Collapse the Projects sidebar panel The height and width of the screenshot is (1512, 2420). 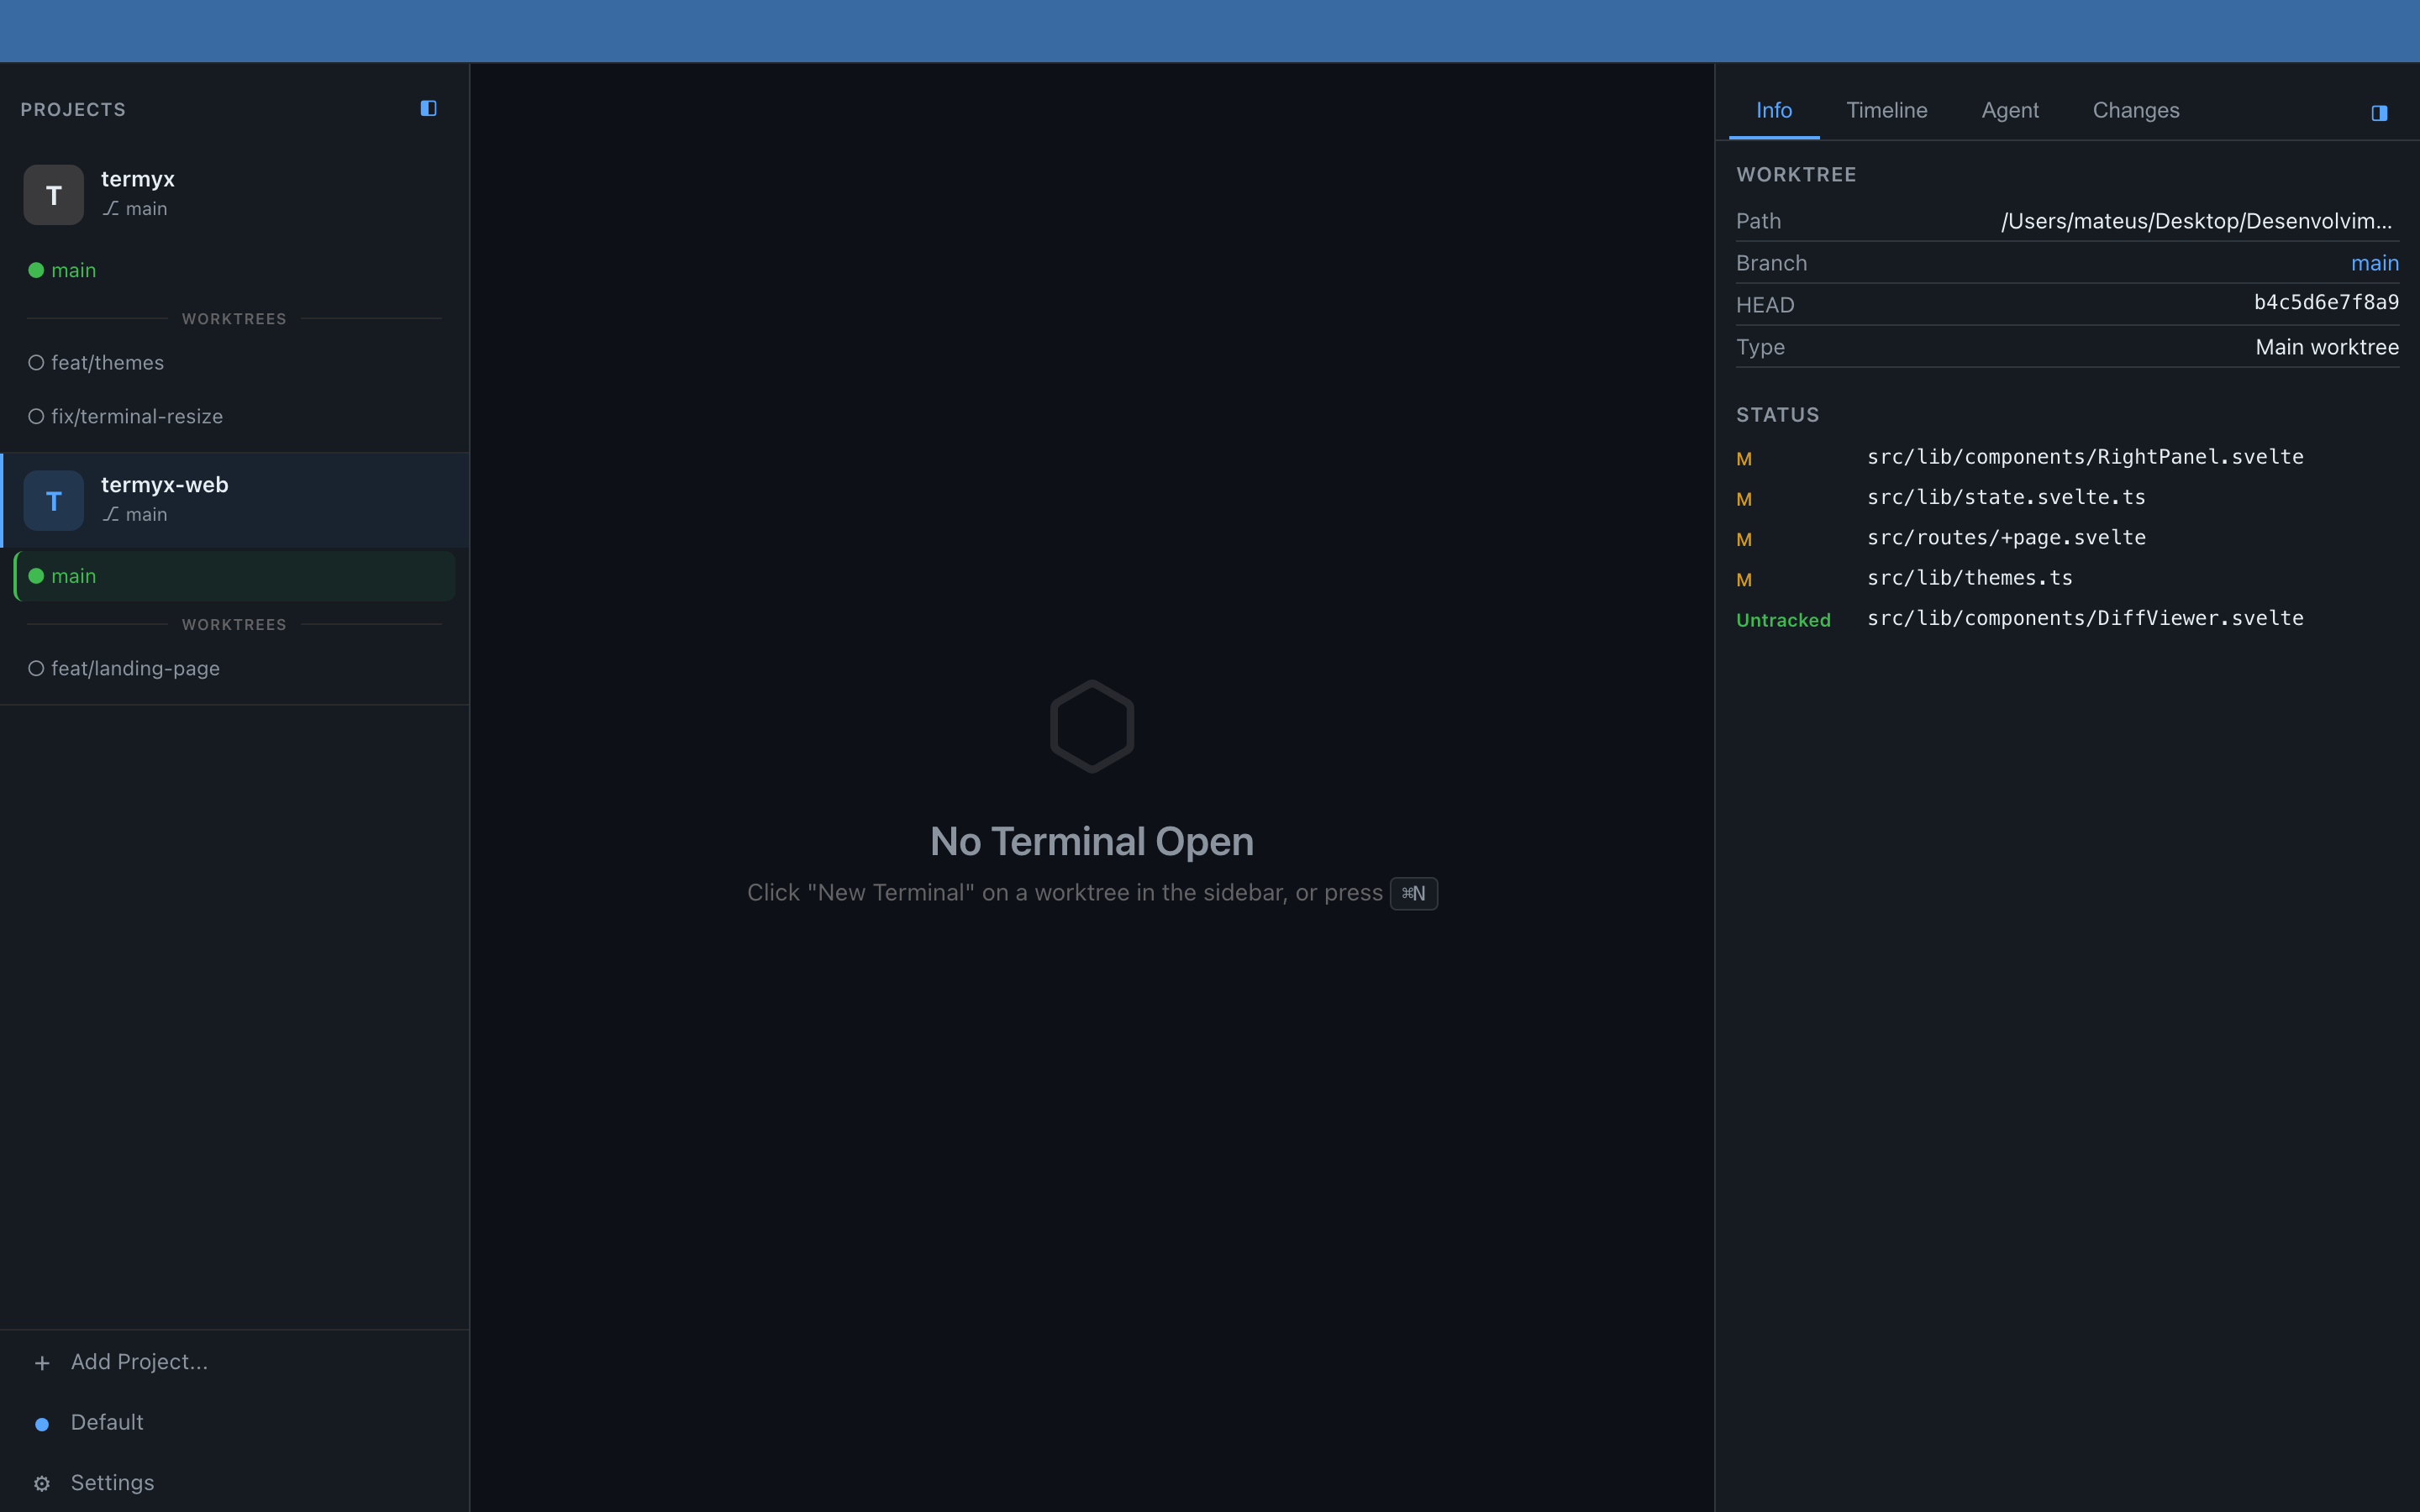(428, 108)
